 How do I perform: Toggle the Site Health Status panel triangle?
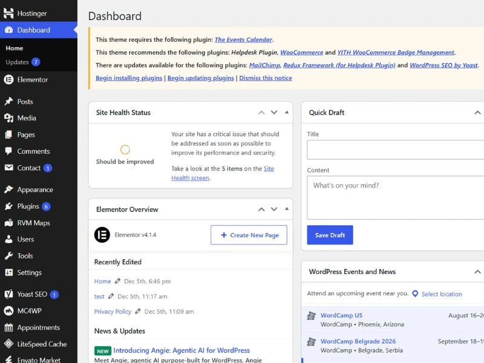[x=287, y=113]
